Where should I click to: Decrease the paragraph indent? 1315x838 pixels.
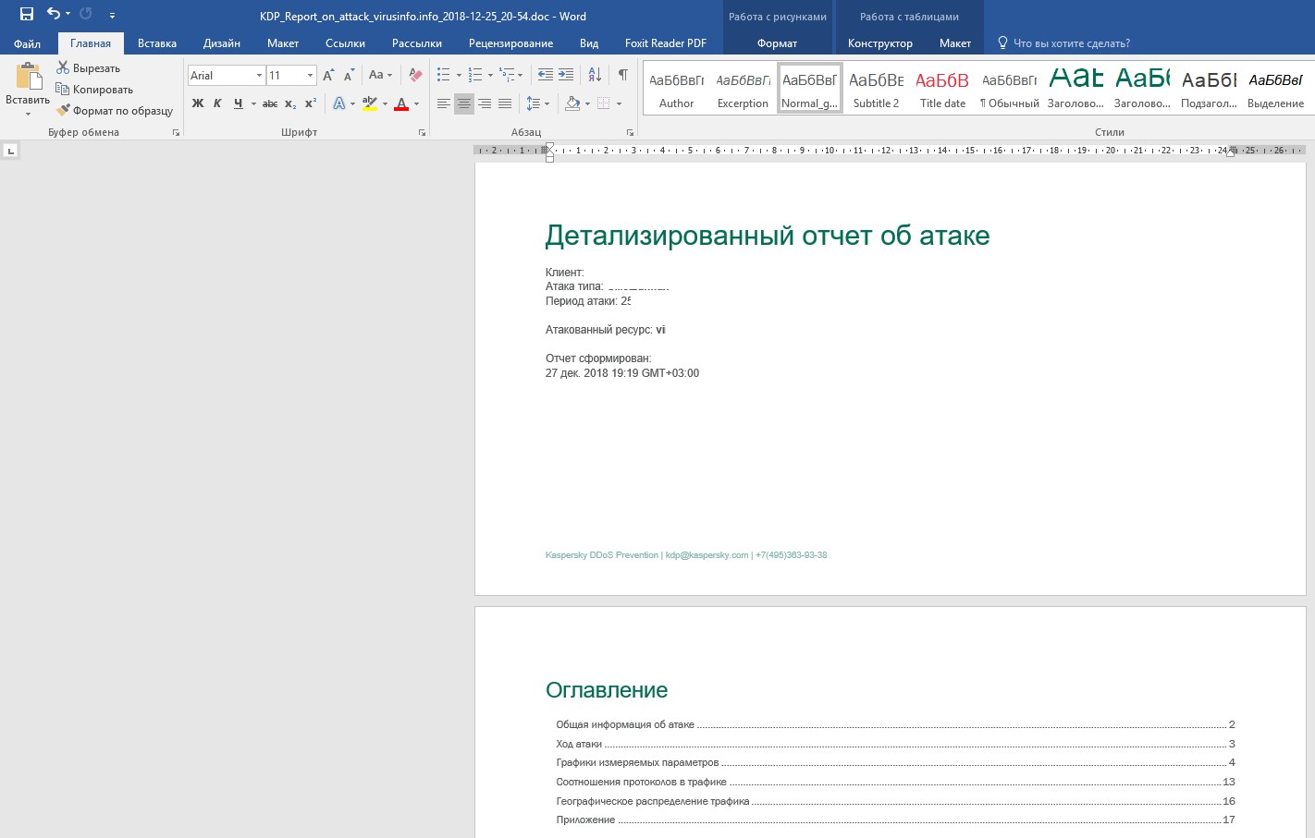click(x=545, y=75)
